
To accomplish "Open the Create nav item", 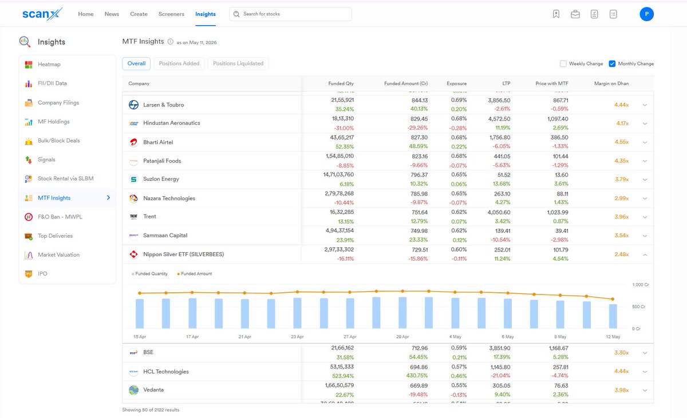I will click(139, 14).
